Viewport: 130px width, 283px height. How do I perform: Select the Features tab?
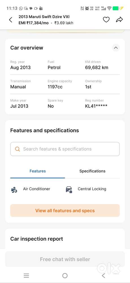(38, 171)
